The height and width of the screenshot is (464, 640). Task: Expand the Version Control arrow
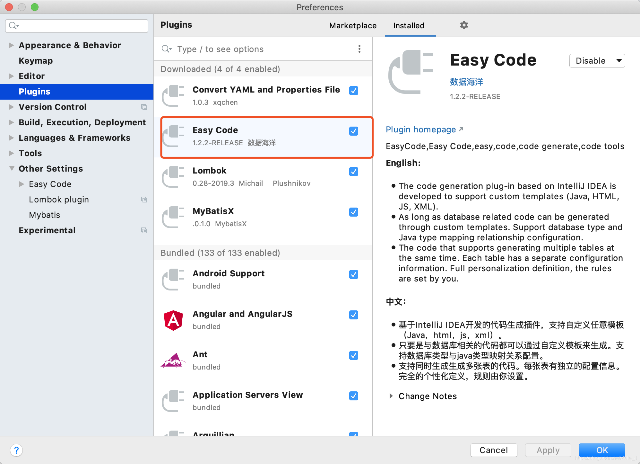pyautogui.click(x=11, y=107)
